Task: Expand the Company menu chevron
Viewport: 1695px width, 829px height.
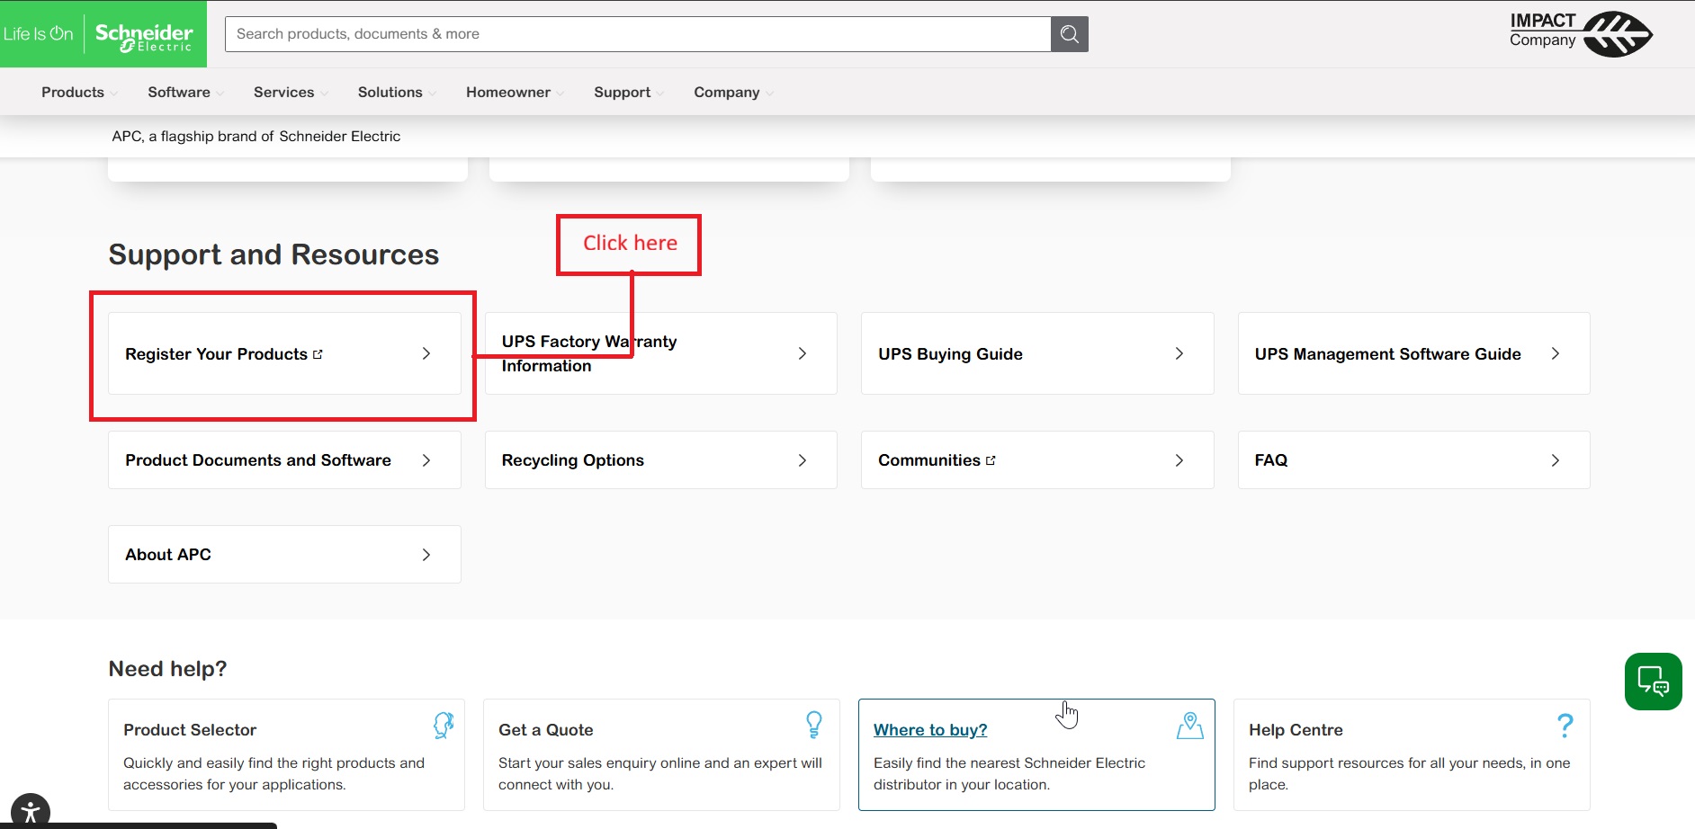Action: [769, 94]
